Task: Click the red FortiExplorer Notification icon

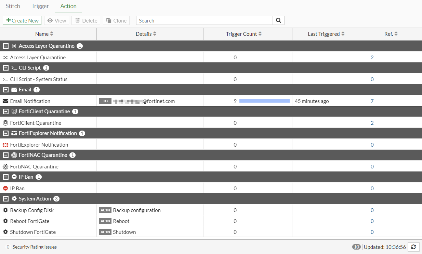Action: 6,145
